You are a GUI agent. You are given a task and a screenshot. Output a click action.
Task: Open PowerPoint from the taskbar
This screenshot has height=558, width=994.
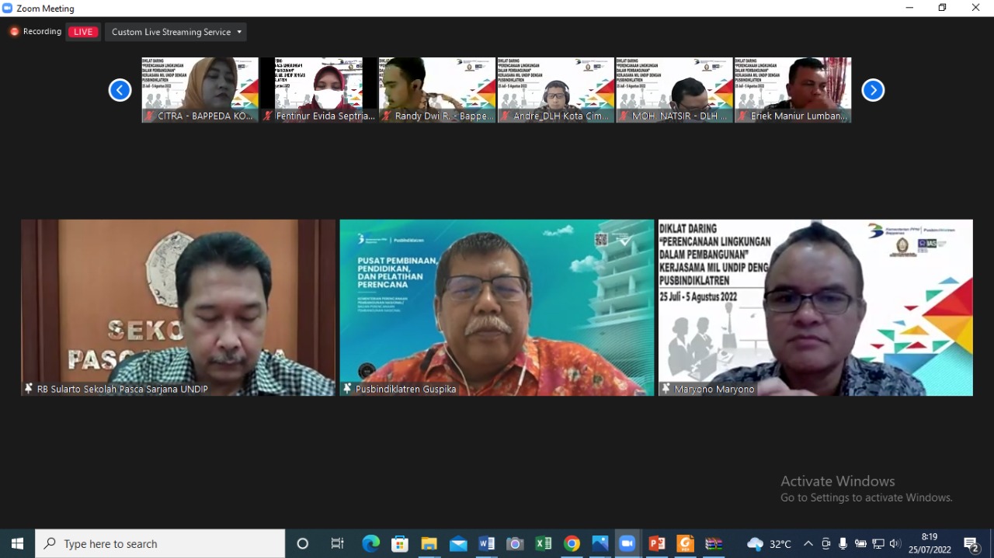(656, 544)
